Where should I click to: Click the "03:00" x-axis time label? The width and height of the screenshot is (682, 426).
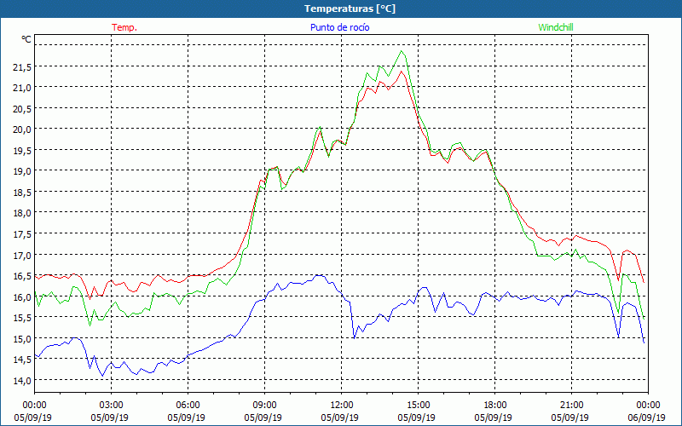tap(111, 406)
